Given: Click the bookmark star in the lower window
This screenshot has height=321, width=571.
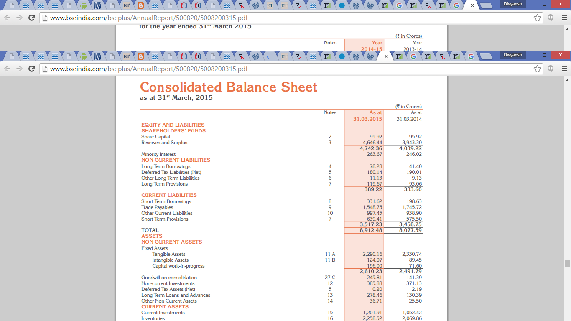Looking at the screenshot, I should 538,69.
